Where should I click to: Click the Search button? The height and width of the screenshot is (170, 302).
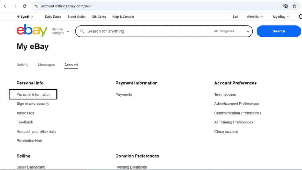click(x=278, y=31)
